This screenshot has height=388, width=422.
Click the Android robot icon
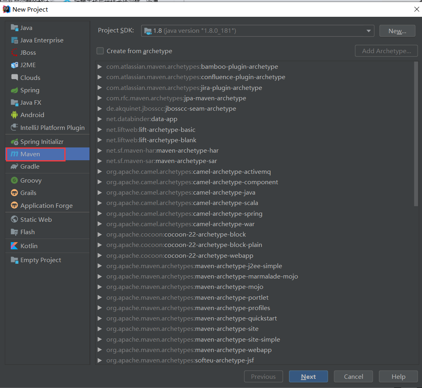pyautogui.click(x=14, y=115)
